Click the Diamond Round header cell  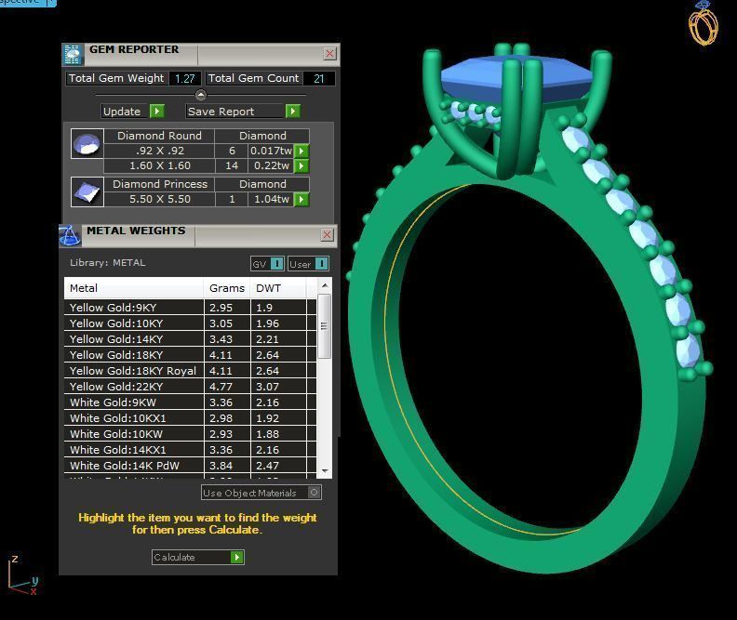159,136
